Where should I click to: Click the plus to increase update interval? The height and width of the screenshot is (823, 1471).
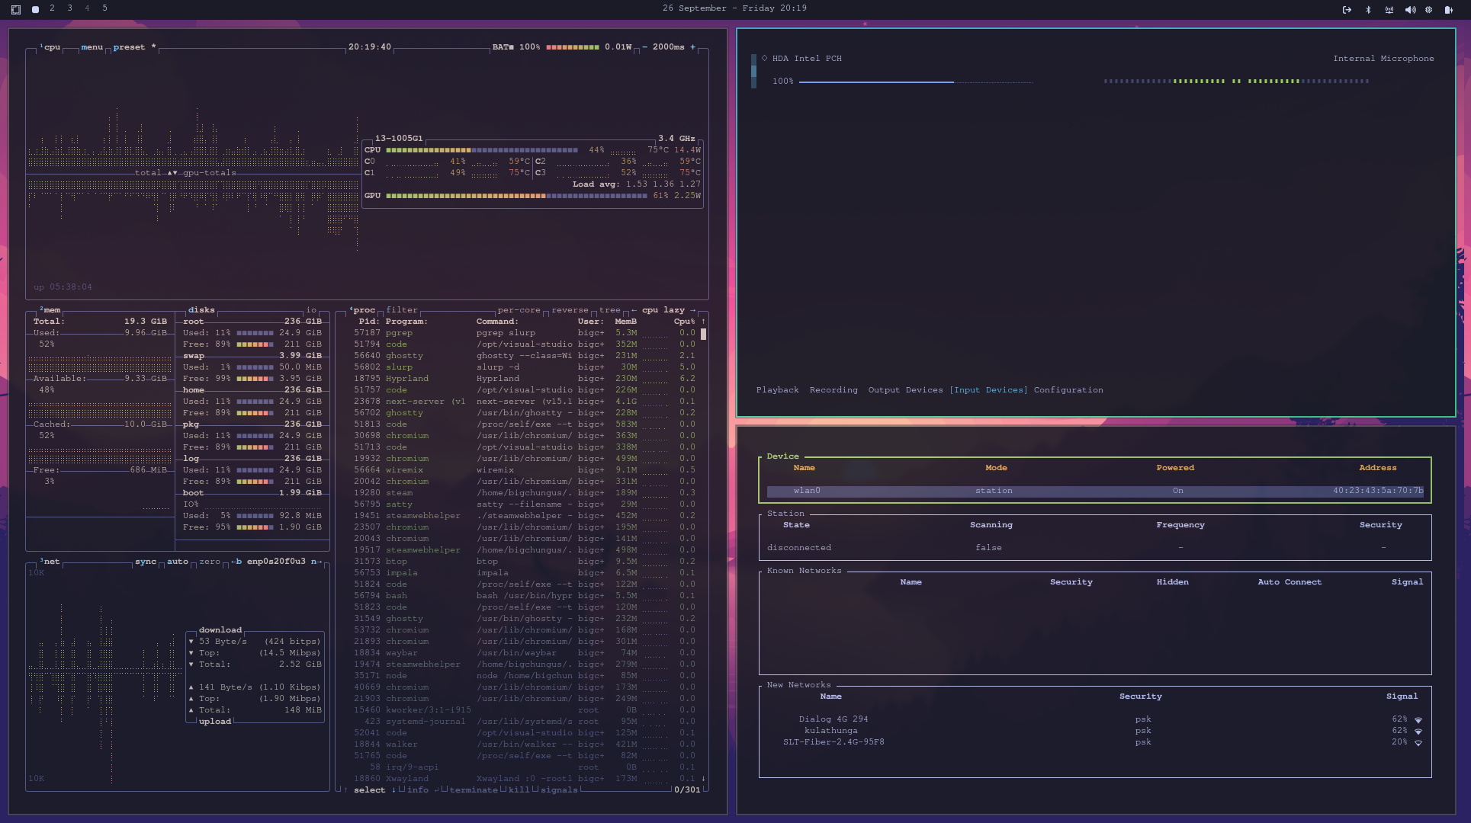click(x=692, y=47)
